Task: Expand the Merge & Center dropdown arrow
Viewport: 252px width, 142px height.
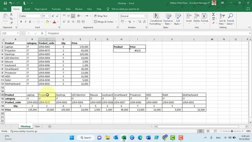Action: tap(116, 22)
